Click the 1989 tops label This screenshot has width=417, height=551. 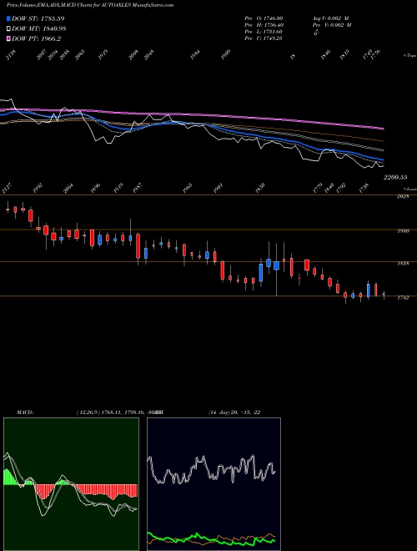[226, 55]
